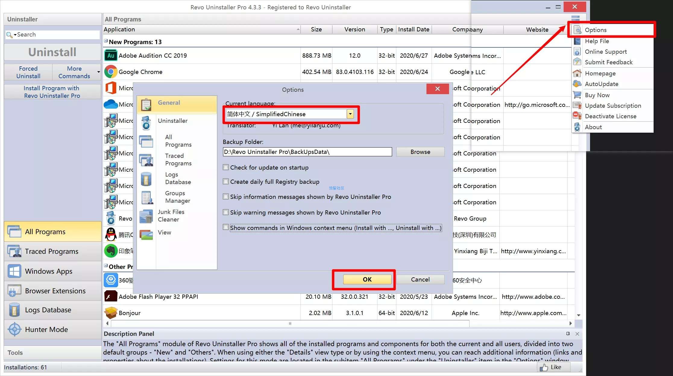Click Install Program with Revo Uninstaller Pro

click(52, 92)
